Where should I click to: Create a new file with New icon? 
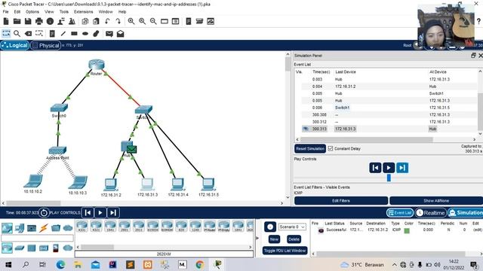[6, 21]
